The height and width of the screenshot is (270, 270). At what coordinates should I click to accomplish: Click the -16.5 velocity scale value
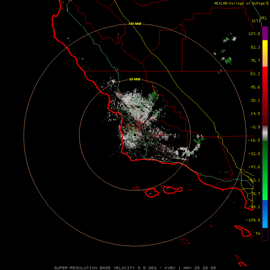pyautogui.click(x=254, y=140)
